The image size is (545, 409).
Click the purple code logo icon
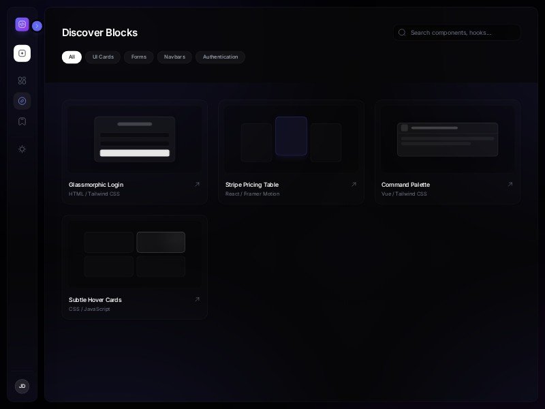click(x=22, y=25)
